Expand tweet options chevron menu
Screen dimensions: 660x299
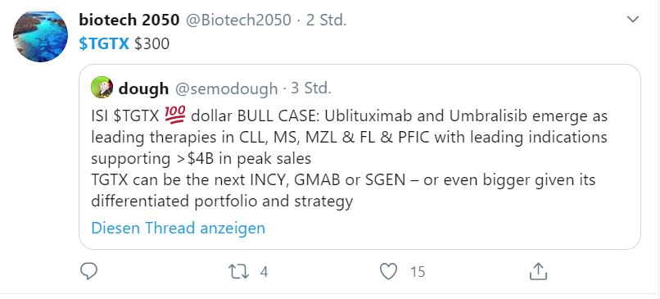633,20
